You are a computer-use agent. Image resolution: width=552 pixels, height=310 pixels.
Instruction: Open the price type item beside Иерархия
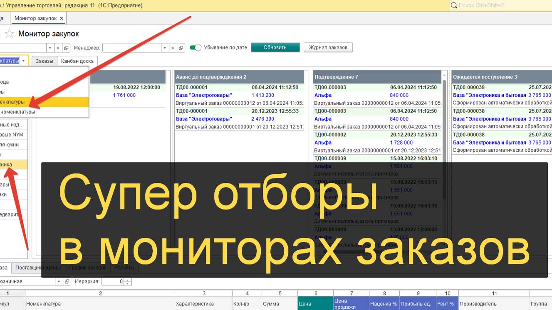click(x=67, y=281)
